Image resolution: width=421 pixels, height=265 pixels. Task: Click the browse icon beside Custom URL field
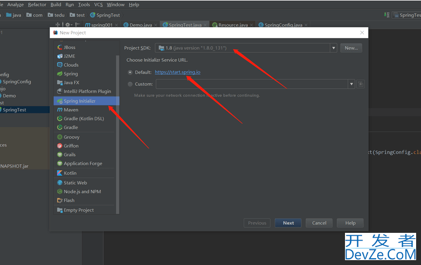click(x=361, y=84)
